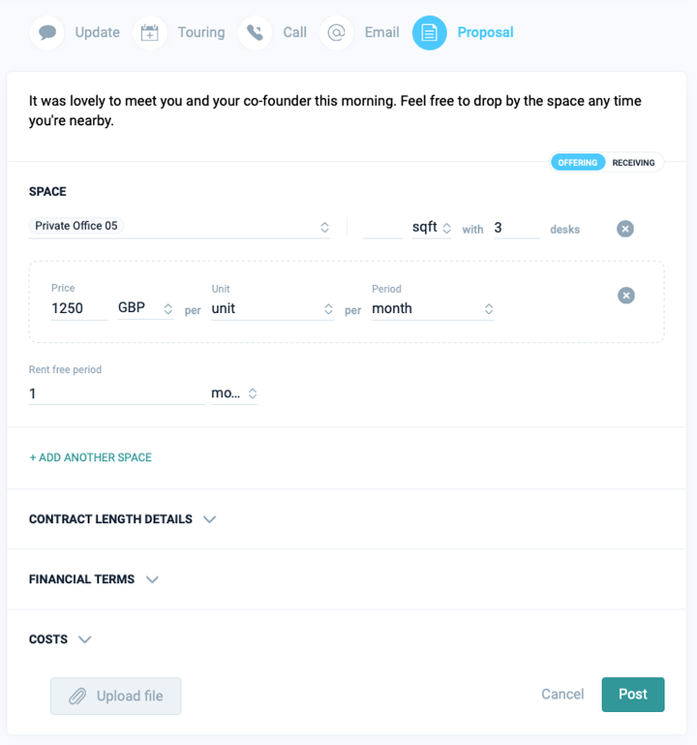
Task: Open the Private Office 05 space dropdown
Action: tap(180, 227)
